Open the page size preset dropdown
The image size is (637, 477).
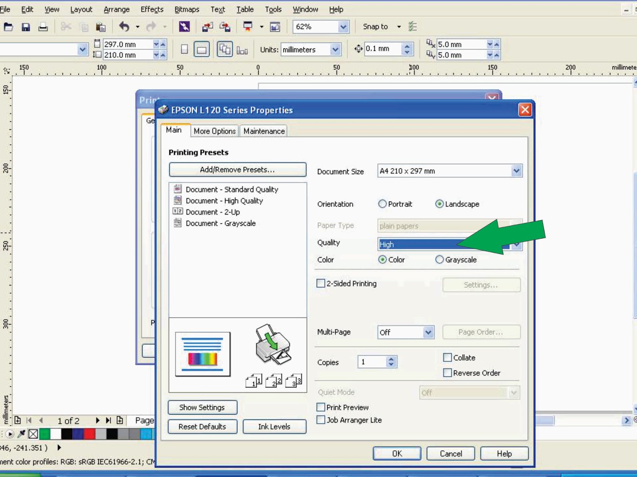click(82, 50)
